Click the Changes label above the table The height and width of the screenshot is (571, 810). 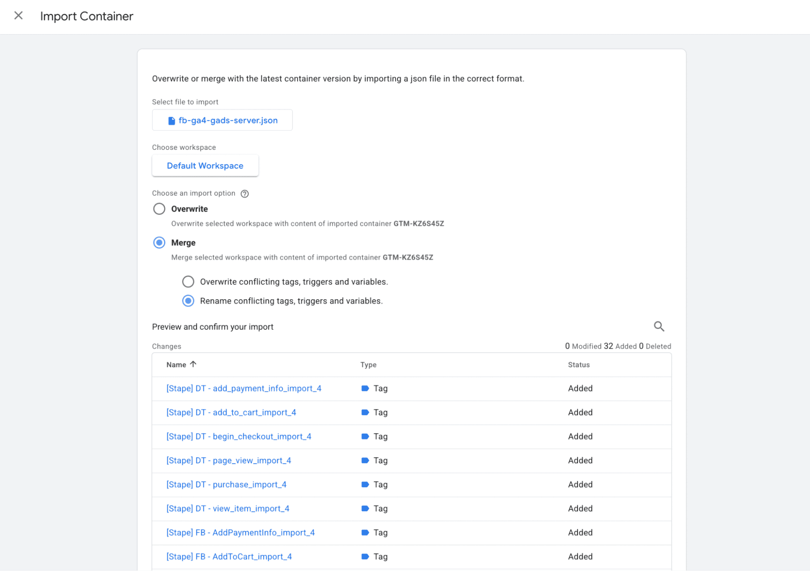(167, 346)
